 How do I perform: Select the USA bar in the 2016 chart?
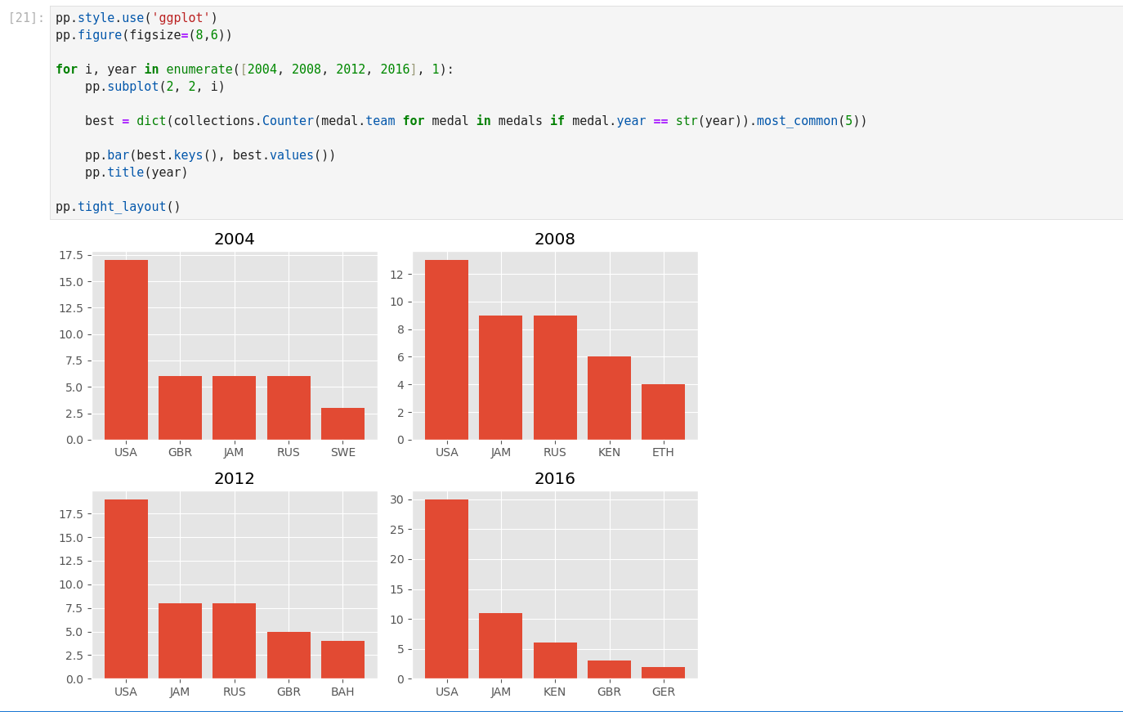446,589
